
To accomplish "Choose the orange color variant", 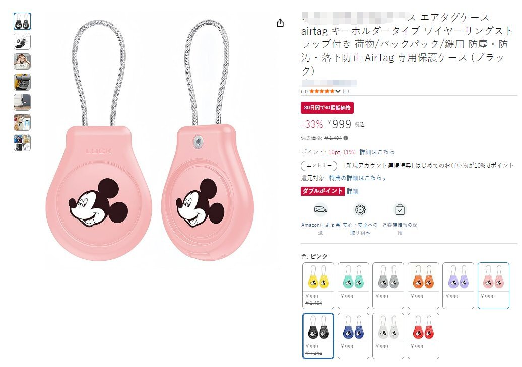I will [423, 285].
